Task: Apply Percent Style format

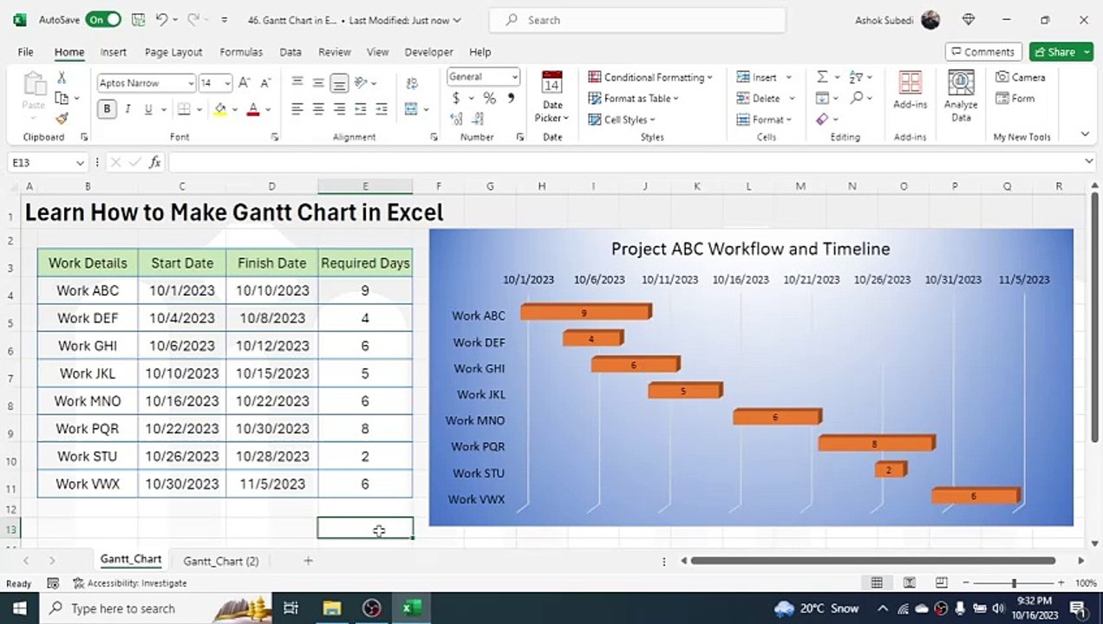Action: [x=490, y=98]
